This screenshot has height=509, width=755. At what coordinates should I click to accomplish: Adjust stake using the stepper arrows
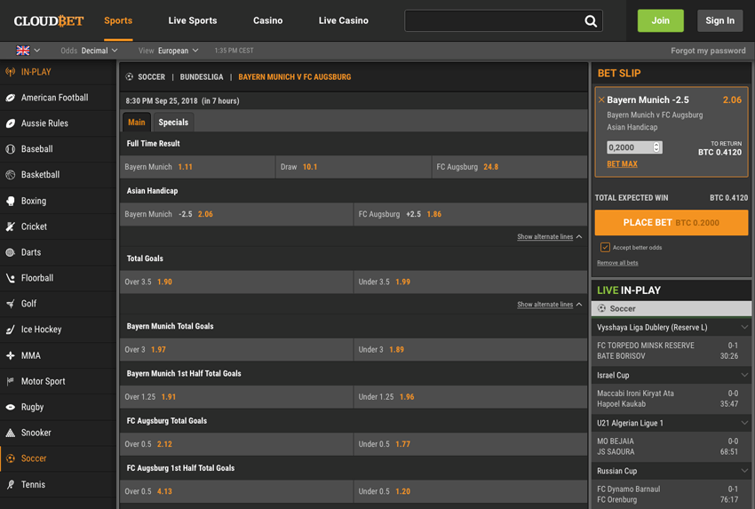pyautogui.click(x=656, y=147)
